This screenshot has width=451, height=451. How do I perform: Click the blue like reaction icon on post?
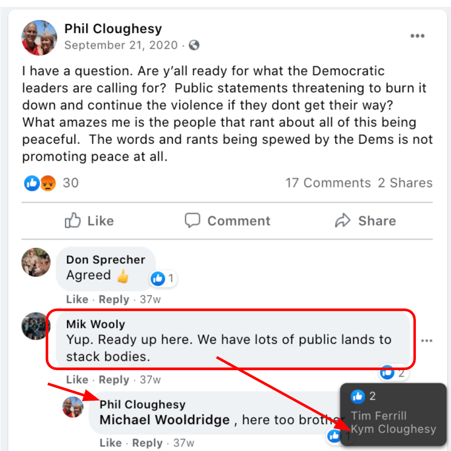(32, 183)
